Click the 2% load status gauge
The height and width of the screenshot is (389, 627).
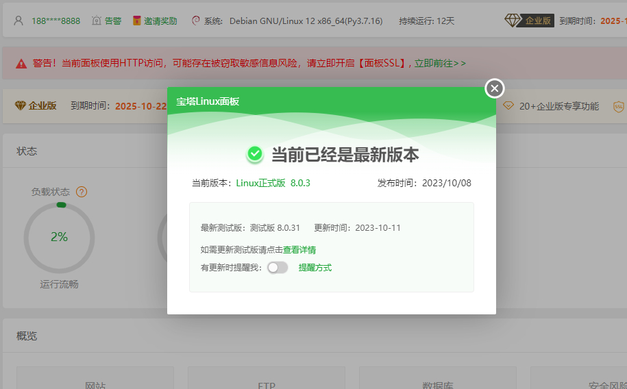(59, 237)
